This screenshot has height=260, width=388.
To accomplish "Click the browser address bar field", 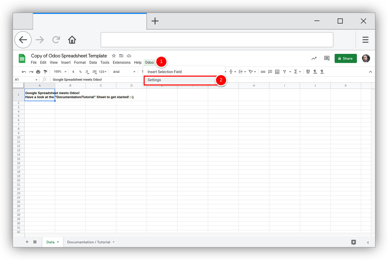I will (x=217, y=40).
